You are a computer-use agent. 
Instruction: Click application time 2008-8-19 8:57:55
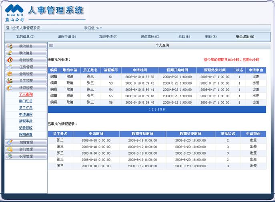pyautogui.click(x=140, y=77)
